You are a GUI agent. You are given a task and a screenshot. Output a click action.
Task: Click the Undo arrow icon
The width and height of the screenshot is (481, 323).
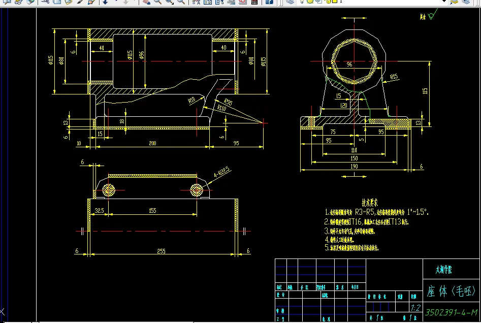(105, 2)
